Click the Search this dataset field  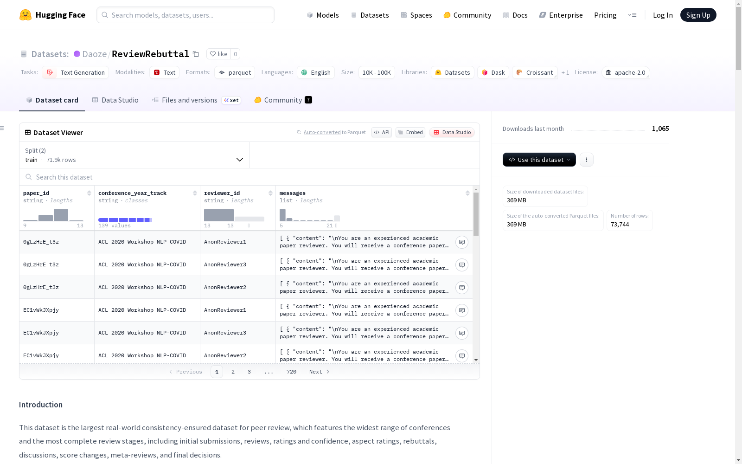click(x=249, y=177)
